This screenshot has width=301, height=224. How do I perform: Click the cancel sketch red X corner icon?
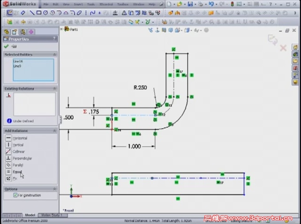(x=283, y=48)
